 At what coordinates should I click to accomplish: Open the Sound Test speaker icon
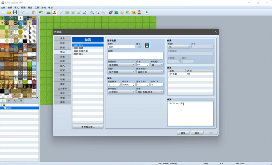[x=122, y=12]
